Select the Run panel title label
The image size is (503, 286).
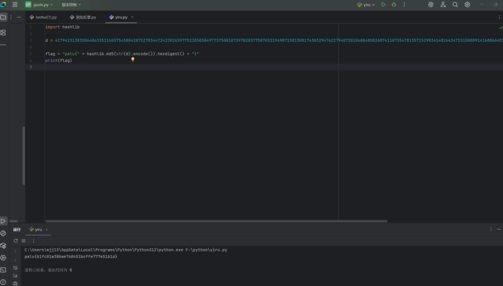pos(16,230)
